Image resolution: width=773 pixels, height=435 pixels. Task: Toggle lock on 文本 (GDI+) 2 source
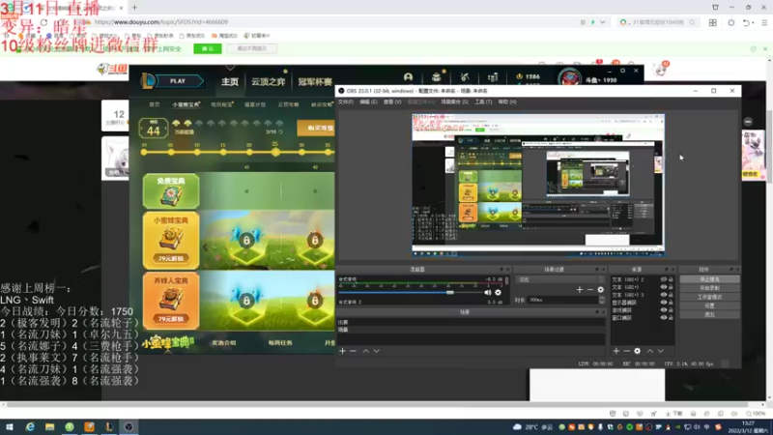671,279
